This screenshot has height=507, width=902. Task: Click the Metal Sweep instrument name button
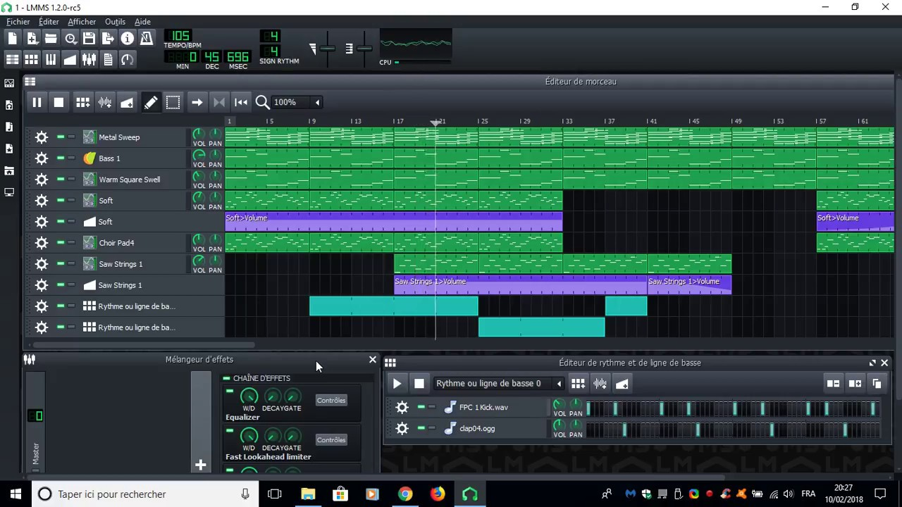pyautogui.click(x=133, y=137)
